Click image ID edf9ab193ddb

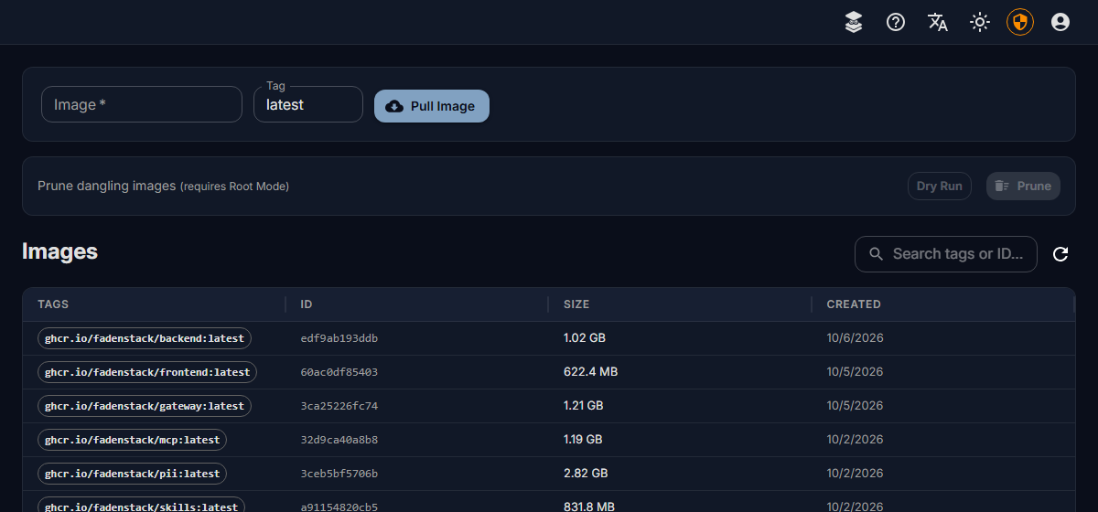tap(339, 338)
